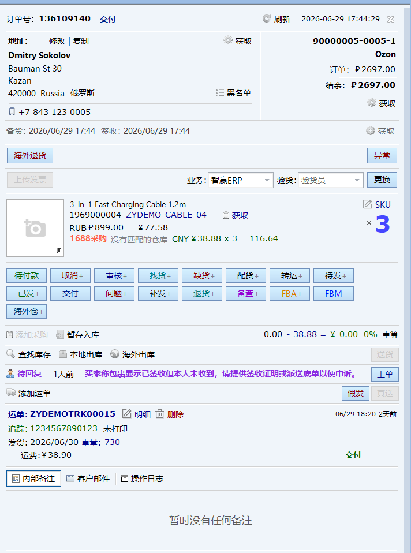Click the 工单 button

click(385, 374)
